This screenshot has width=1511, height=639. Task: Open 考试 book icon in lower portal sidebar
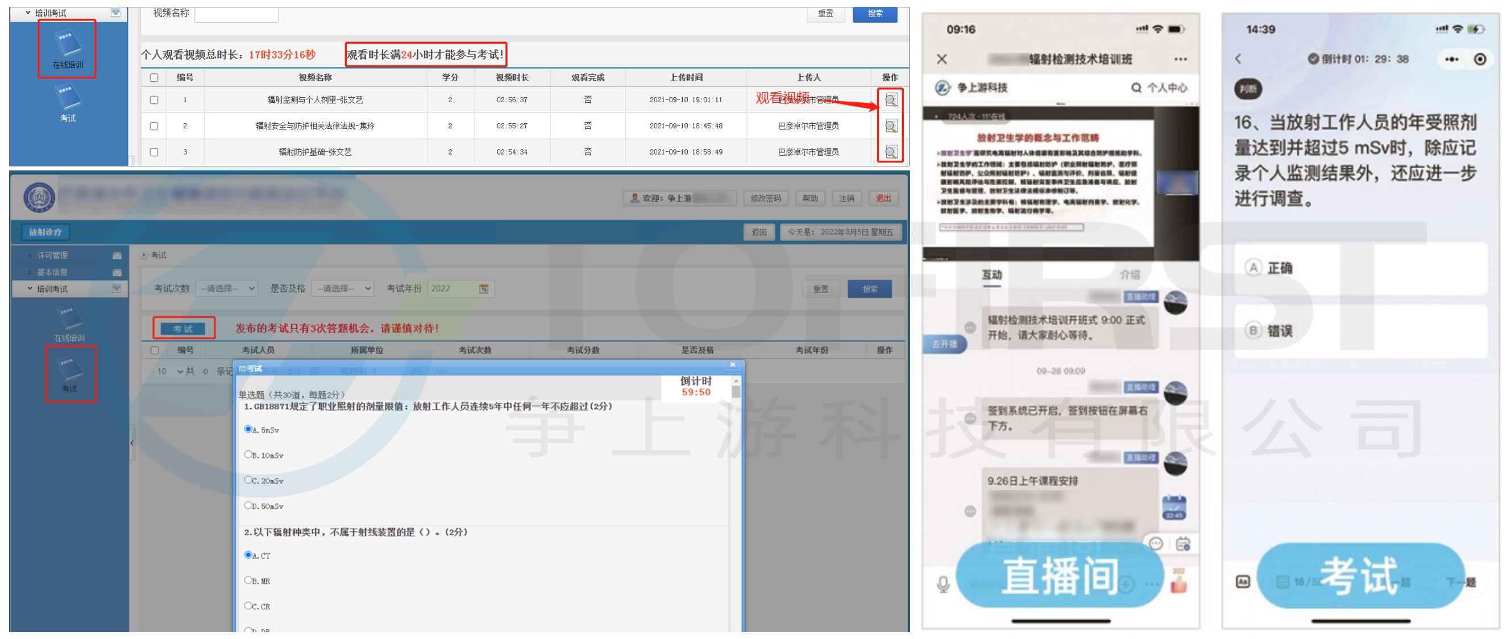click(69, 369)
